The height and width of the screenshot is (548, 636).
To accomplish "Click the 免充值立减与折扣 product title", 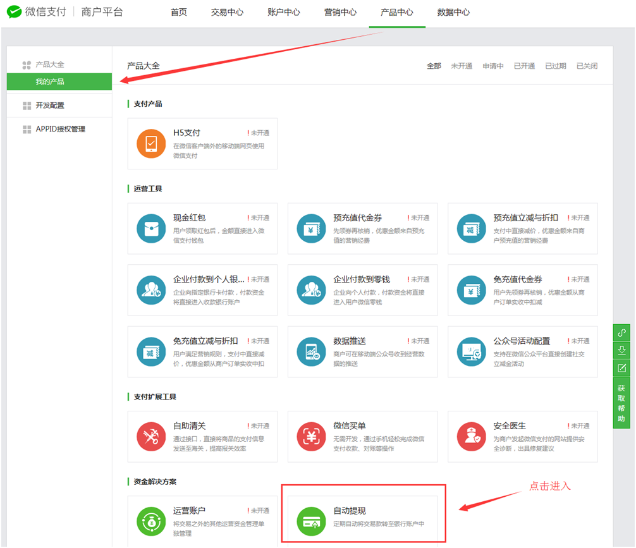I will click(205, 341).
